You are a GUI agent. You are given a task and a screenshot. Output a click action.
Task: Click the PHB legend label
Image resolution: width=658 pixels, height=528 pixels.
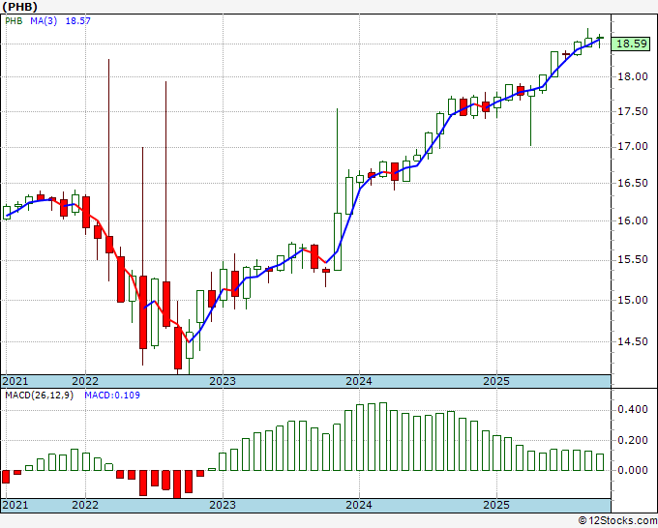point(14,21)
